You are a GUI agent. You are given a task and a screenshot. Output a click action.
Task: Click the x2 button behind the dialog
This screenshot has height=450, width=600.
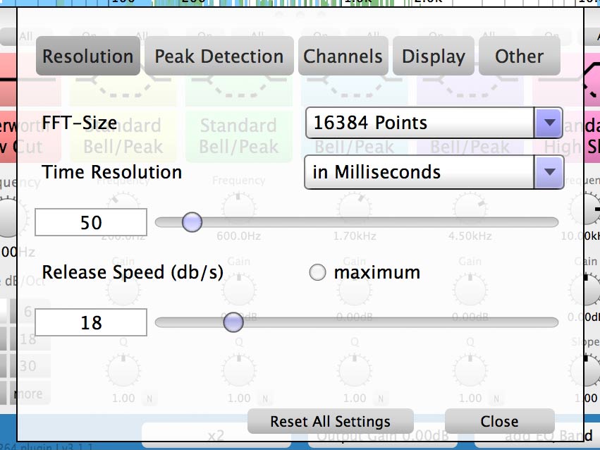(x=215, y=437)
